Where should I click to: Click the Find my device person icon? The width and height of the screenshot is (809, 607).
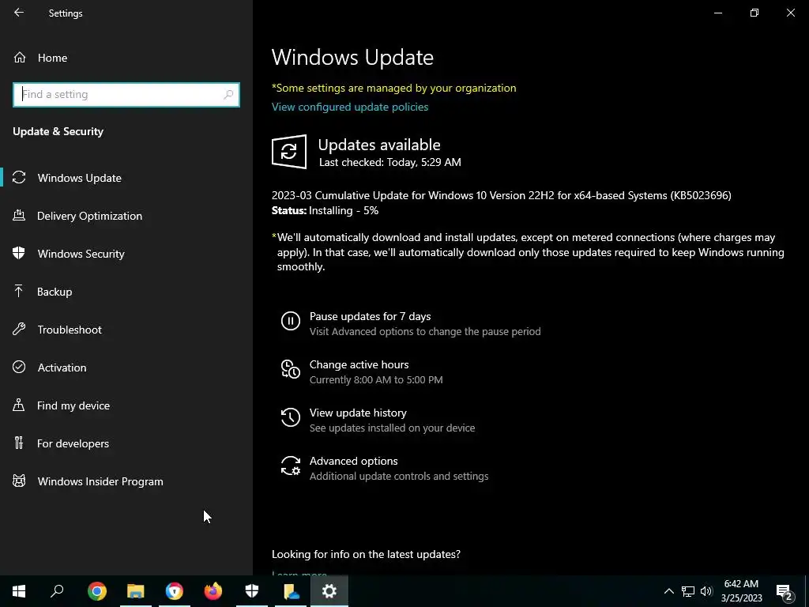[x=19, y=405]
